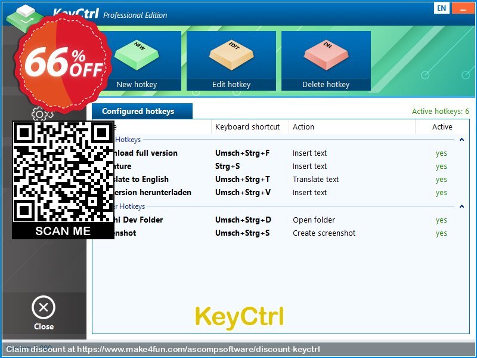Click Insert text in the Umsch+Strg+V row
The width and height of the screenshot is (477, 358).
[309, 192]
